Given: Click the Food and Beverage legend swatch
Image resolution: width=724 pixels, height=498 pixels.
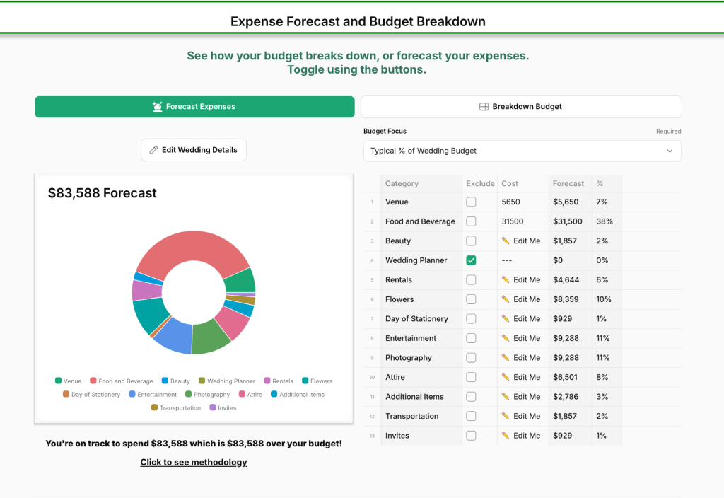Looking at the screenshot, I should click(93, 381).
